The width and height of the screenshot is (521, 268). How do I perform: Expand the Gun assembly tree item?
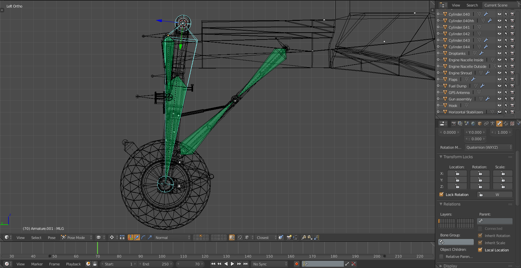(438, 99)
